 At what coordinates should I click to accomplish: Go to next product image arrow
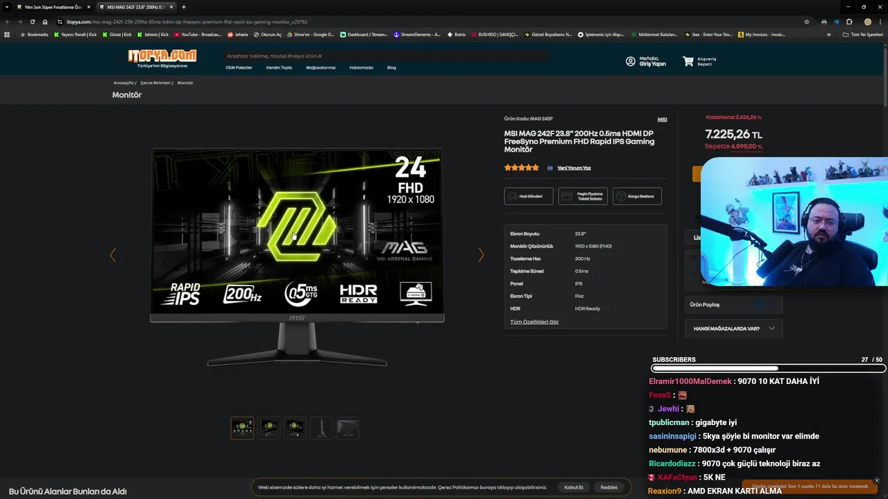click(x=481, y=255)
